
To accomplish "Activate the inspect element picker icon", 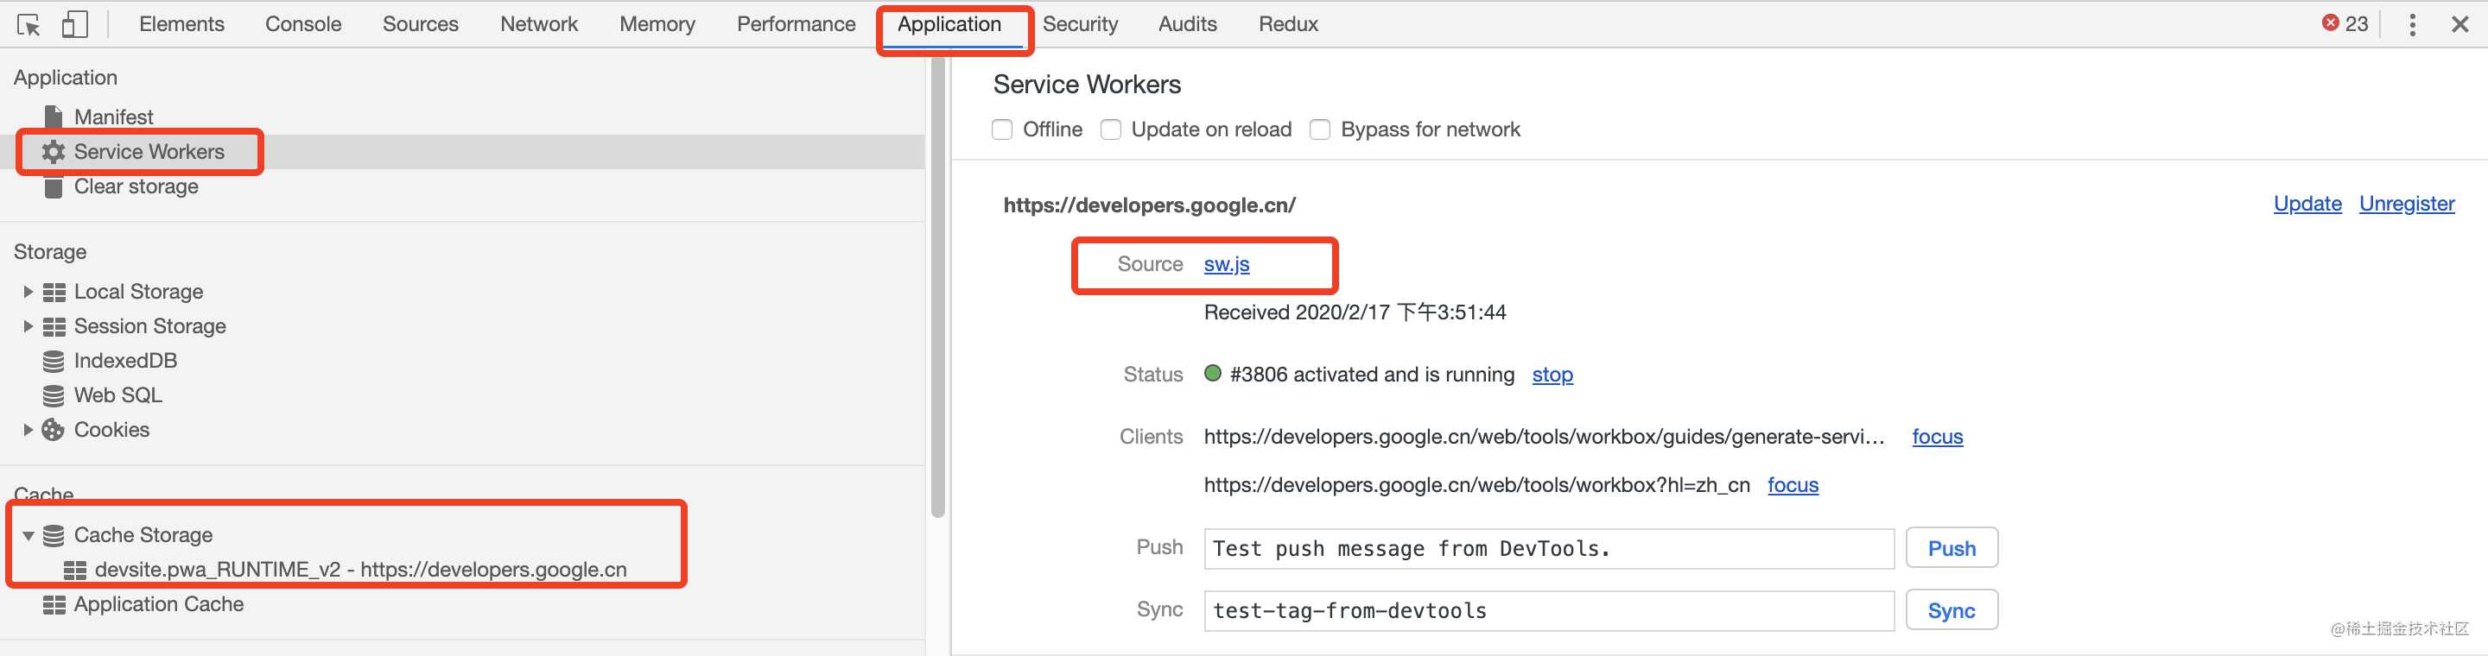I will pyautogui.click(x=29, y=24).
